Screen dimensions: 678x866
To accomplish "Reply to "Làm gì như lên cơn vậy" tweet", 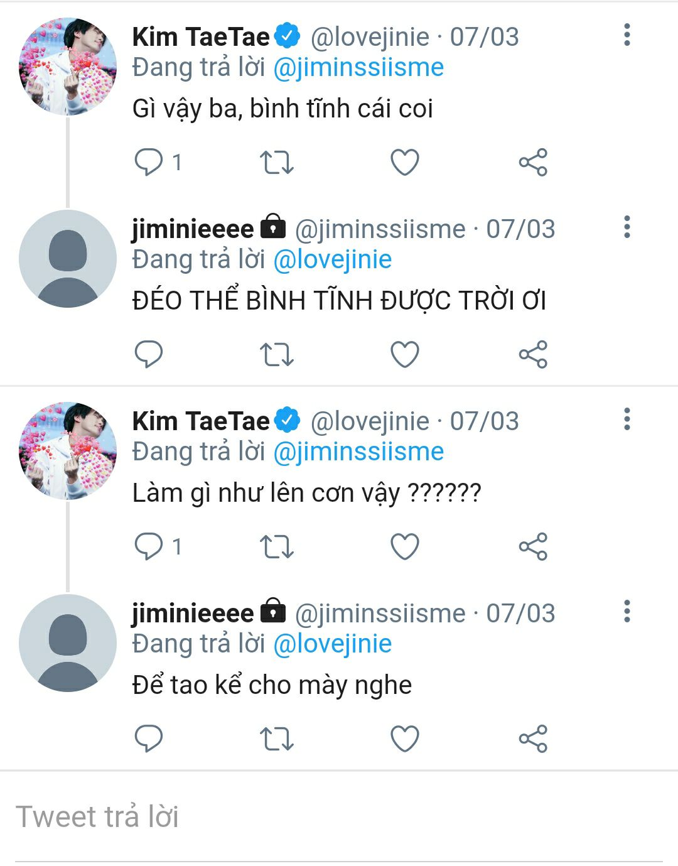I will (x=149, y=546).
